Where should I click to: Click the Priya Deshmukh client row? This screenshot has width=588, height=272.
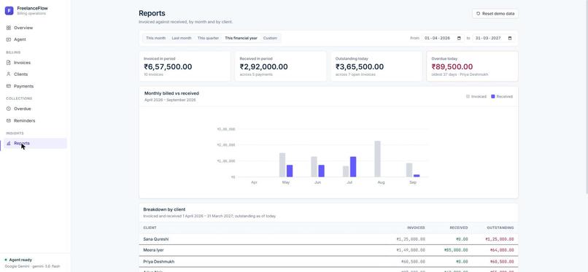(x=328, y=262)
